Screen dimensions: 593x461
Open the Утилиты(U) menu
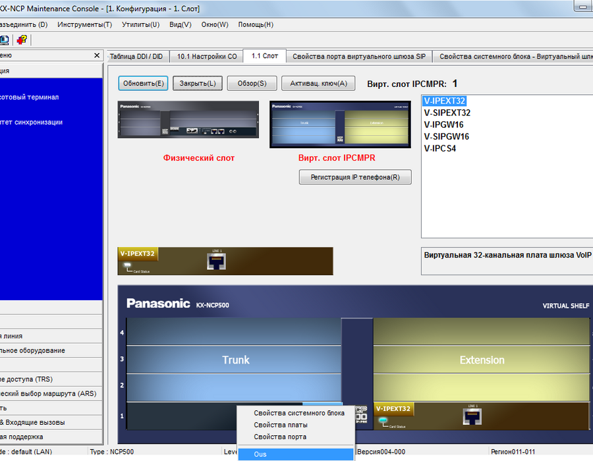pos(141,24)
